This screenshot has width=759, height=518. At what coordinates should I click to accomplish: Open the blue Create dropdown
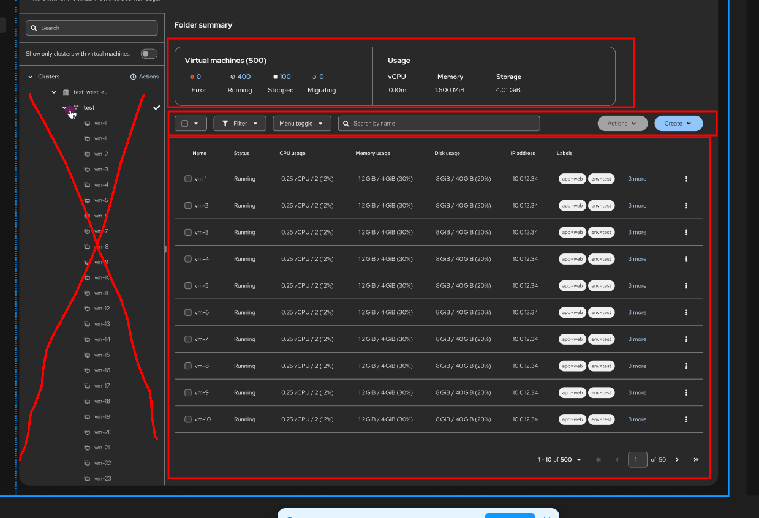[x=679, y=124]
